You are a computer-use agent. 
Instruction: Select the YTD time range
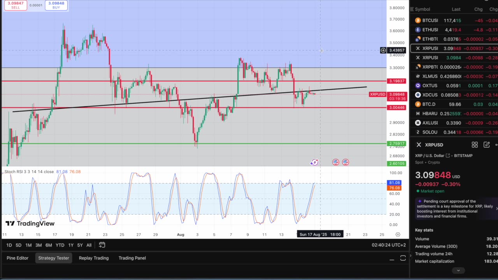pos(60,245)
